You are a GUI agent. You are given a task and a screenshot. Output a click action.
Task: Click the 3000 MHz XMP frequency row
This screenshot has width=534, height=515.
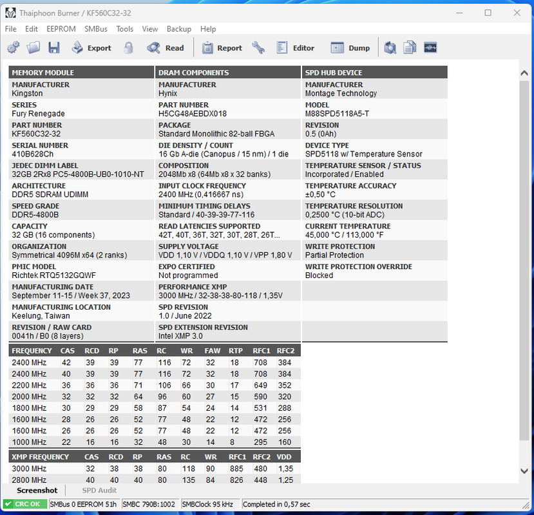155,469
